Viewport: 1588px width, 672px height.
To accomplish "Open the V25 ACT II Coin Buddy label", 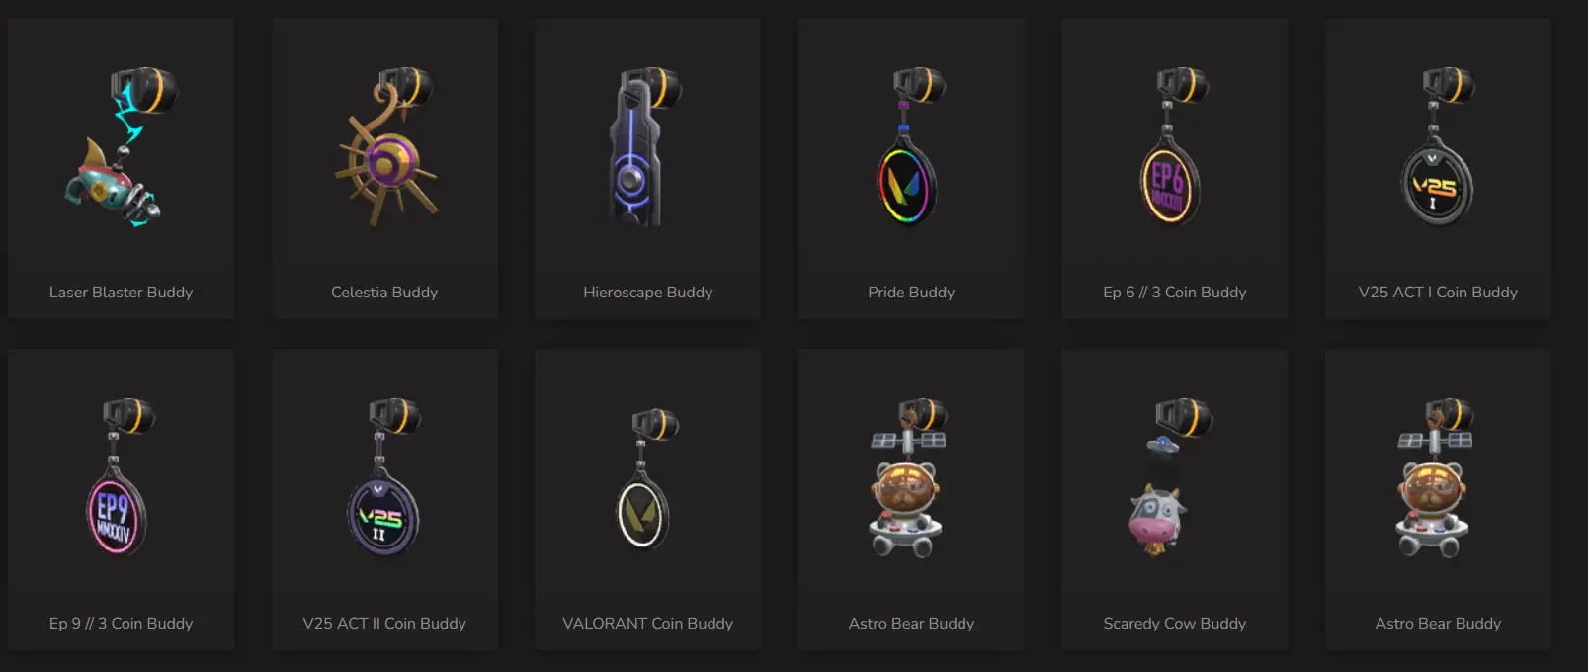I will point(384,624).
